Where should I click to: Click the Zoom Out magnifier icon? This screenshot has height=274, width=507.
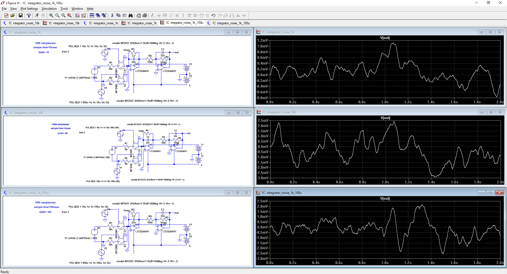coord(63,16)
